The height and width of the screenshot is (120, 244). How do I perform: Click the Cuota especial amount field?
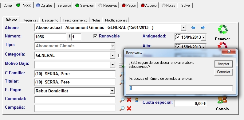click(x=191, y=103)
